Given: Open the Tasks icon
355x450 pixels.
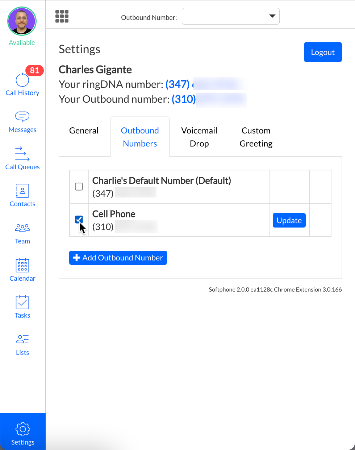Looking at the screenshot, I should (x=22, y=302).
